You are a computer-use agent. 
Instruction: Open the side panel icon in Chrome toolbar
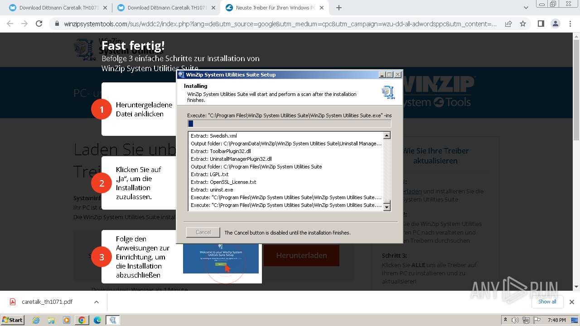[541, 24]
